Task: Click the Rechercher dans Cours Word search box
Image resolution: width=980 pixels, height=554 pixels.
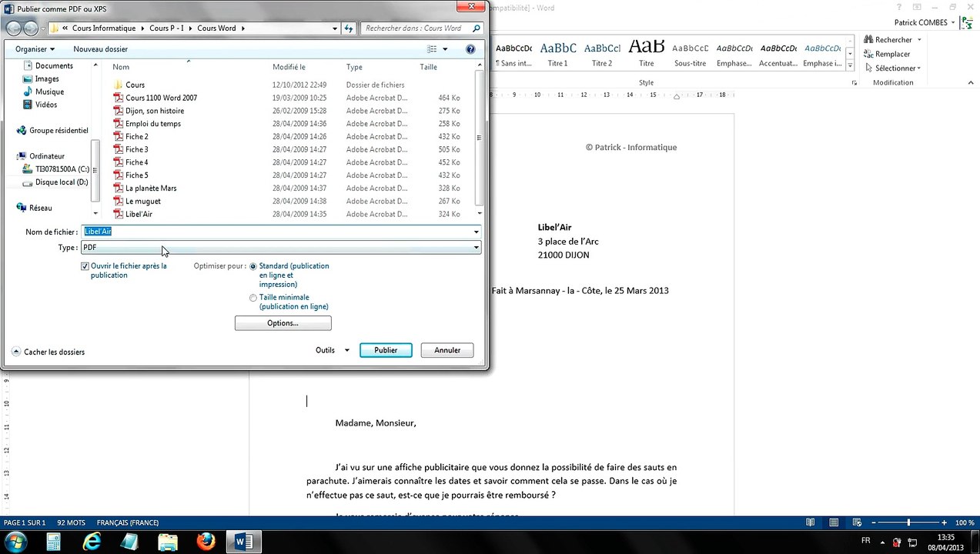Action: 420,28
